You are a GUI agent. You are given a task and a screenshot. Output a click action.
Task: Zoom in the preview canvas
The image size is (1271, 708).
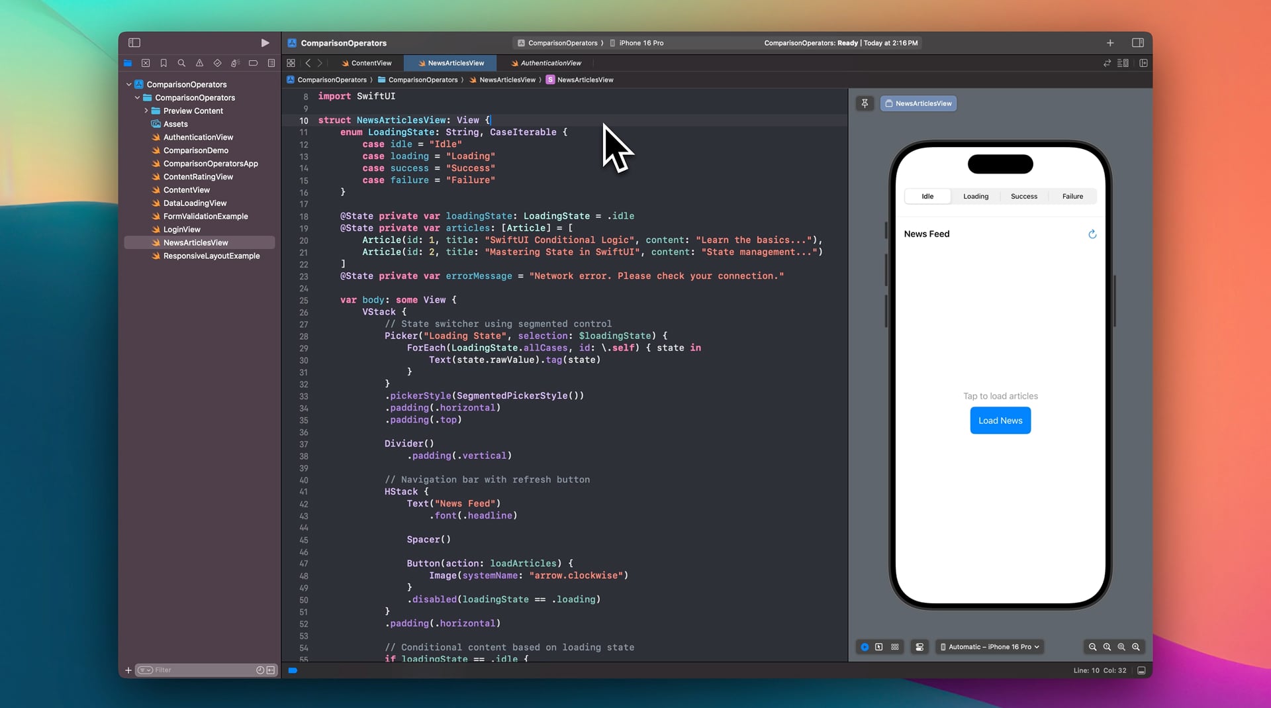[x=1136, y=647]
